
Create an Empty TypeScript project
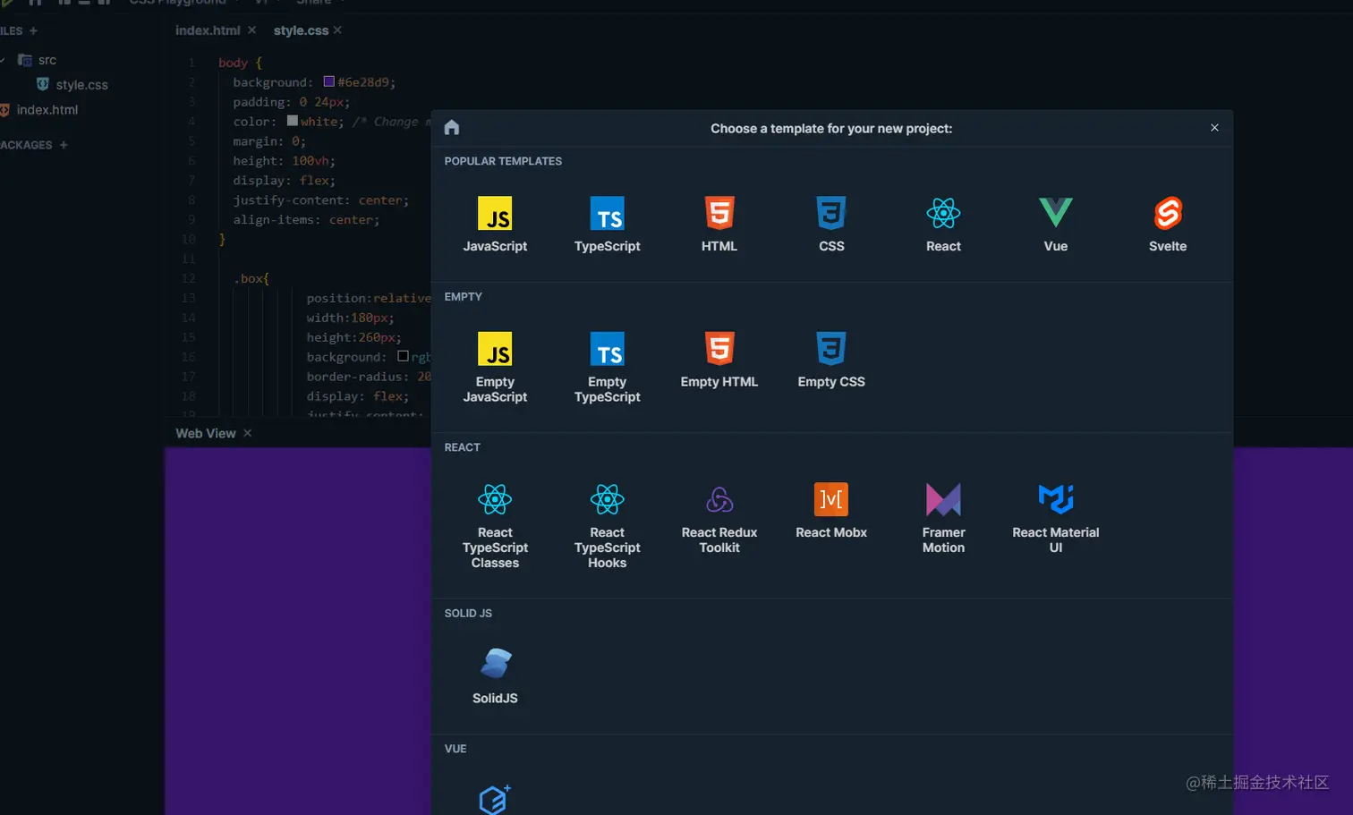(x=608, y=367)
